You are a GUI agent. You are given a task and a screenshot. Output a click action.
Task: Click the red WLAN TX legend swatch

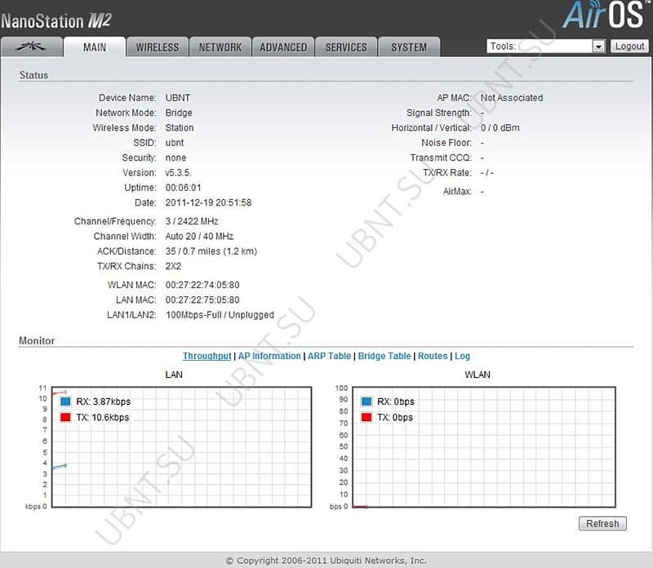(x=366, y=417)
